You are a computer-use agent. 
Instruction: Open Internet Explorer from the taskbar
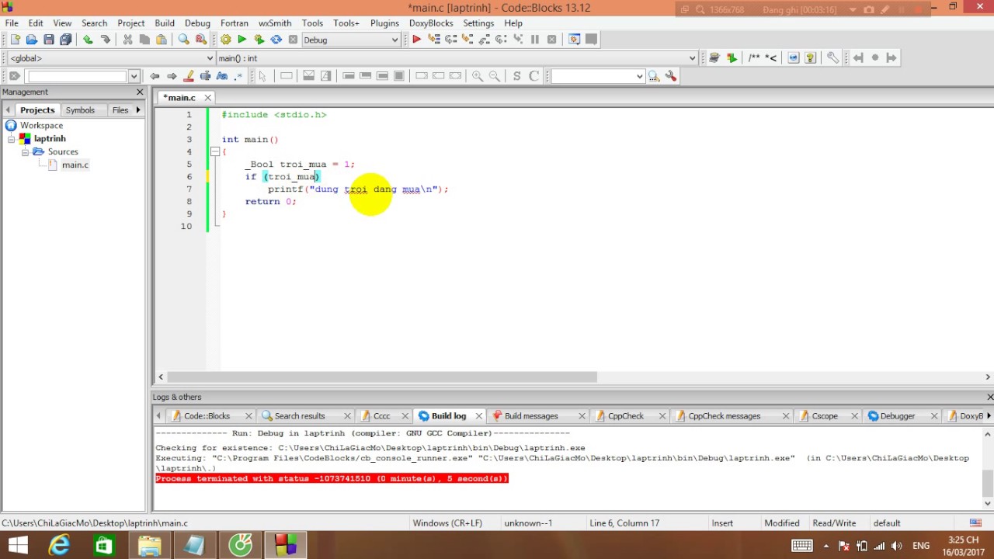(59, 545)
